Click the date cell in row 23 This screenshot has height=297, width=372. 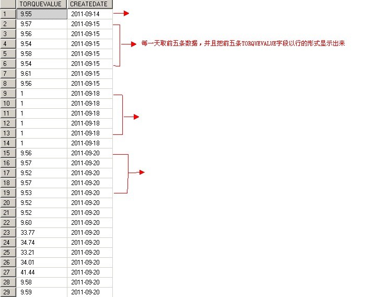point(90,233)
